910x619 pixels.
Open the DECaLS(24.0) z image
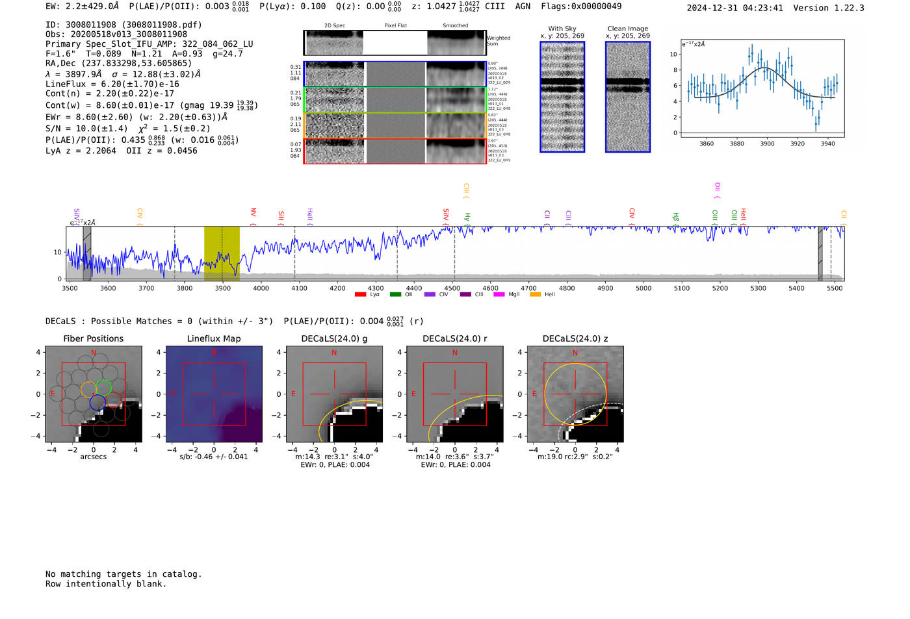575,394
